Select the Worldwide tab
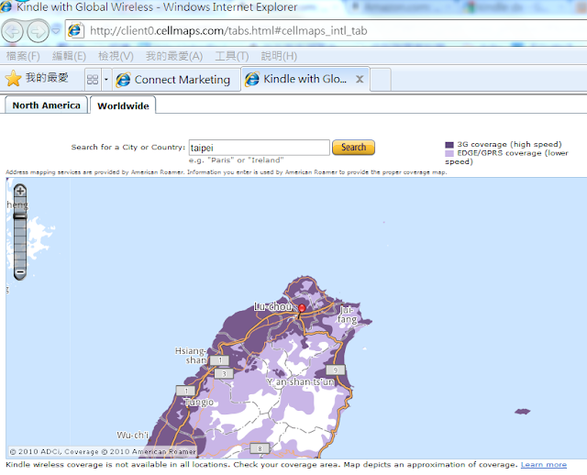This screenshot has width=587, height=475. point(123,106)
